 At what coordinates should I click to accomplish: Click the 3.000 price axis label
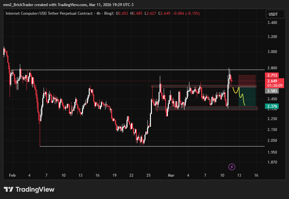272,52
